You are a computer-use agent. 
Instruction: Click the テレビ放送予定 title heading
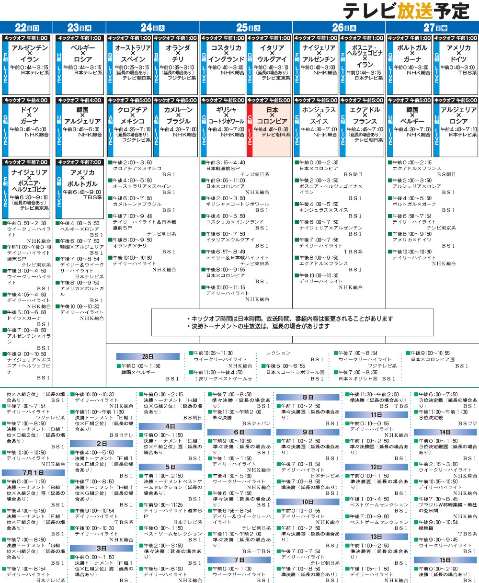tap(406, 10)
